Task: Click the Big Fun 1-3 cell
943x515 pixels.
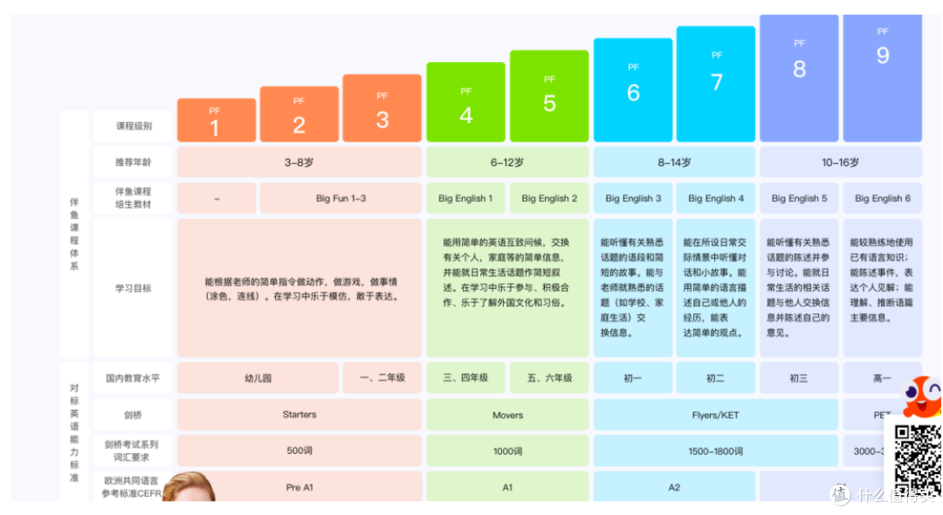Action: 341,198
